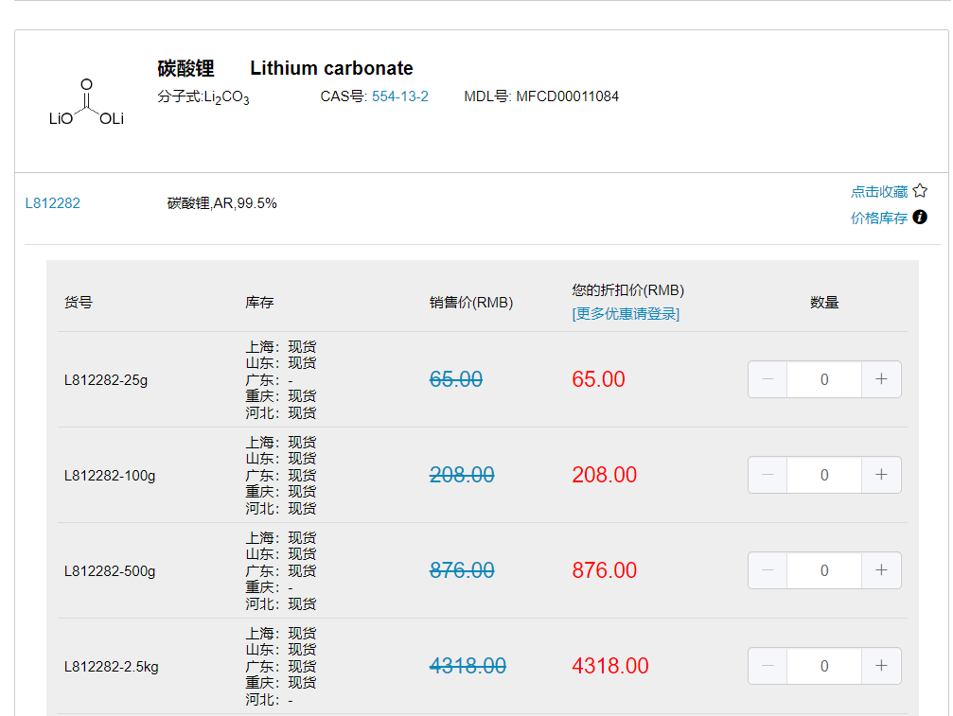Click the favorite star icon
Image resolution: width=953 pixels, height=716 pixels.
[919, 189]
